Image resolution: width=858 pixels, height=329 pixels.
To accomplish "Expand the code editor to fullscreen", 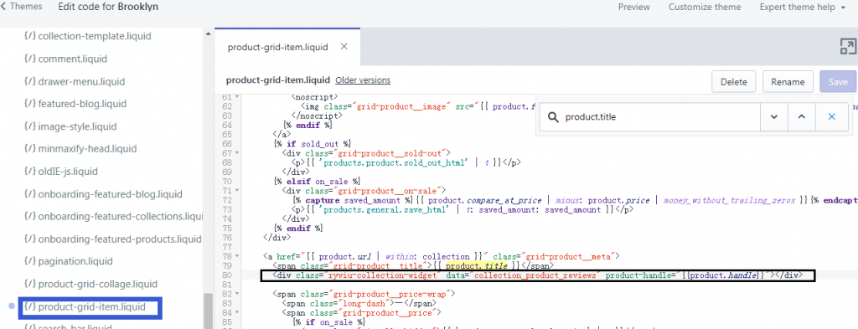I will click(x=848, y=46).
